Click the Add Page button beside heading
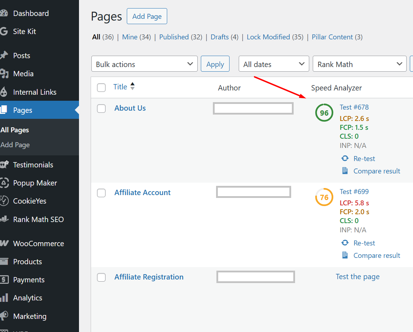 click(x=147, y=16)
